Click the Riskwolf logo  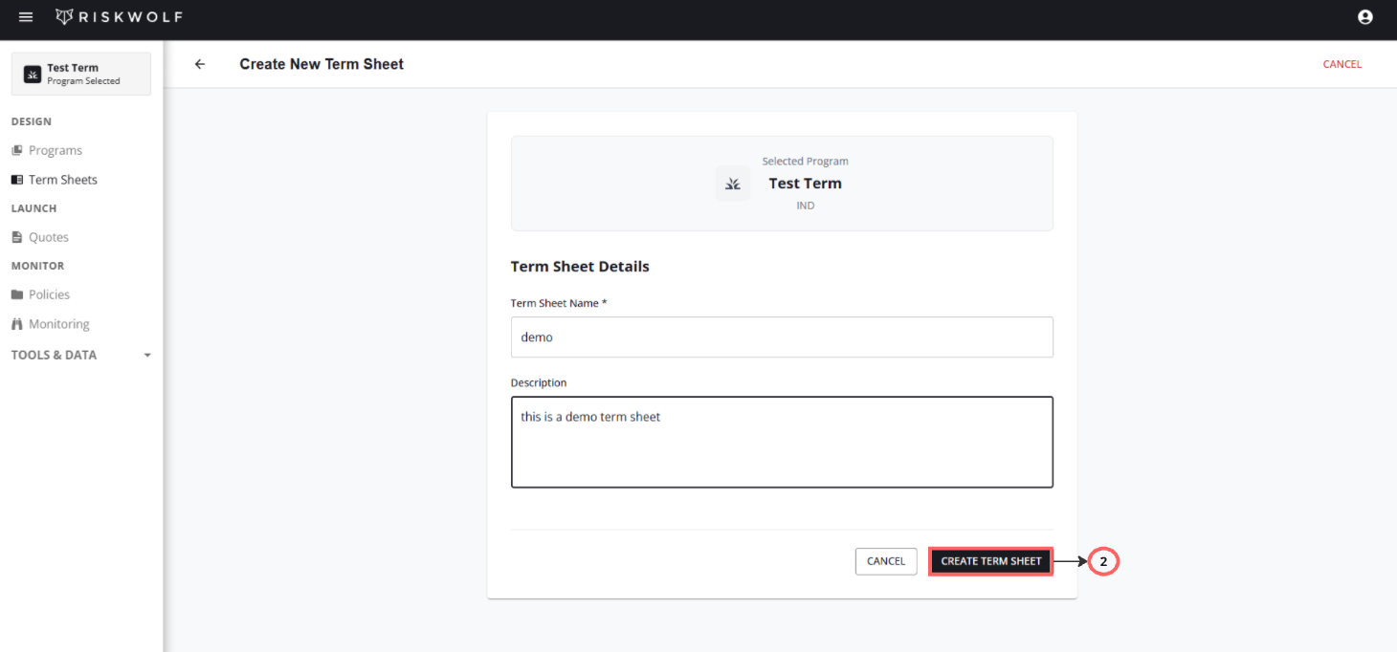(119, 17)
